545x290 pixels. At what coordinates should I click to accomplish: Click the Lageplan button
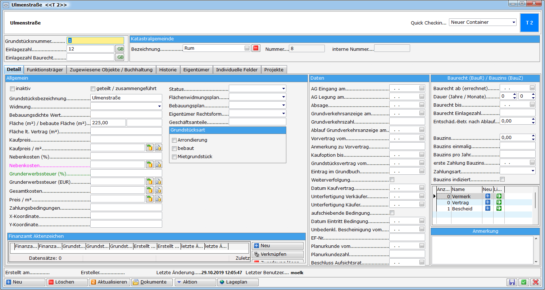[x=237, y=282]
